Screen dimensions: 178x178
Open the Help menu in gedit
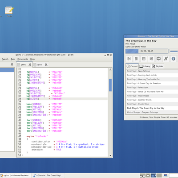click(x=32, y=59)
